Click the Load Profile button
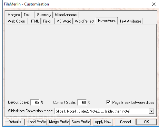 tap(37, 122)
